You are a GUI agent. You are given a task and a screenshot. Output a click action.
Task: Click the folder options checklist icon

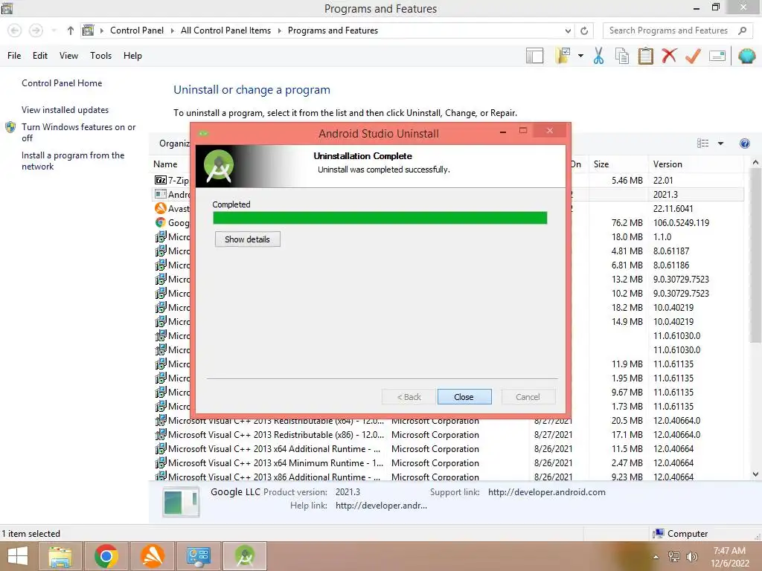click(x=563, y=56)
